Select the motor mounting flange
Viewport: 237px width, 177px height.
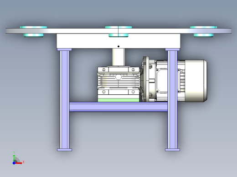click(146, 79)
